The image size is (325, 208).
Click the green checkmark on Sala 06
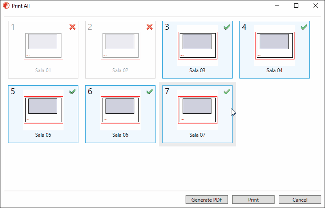[x=150, y=92]
